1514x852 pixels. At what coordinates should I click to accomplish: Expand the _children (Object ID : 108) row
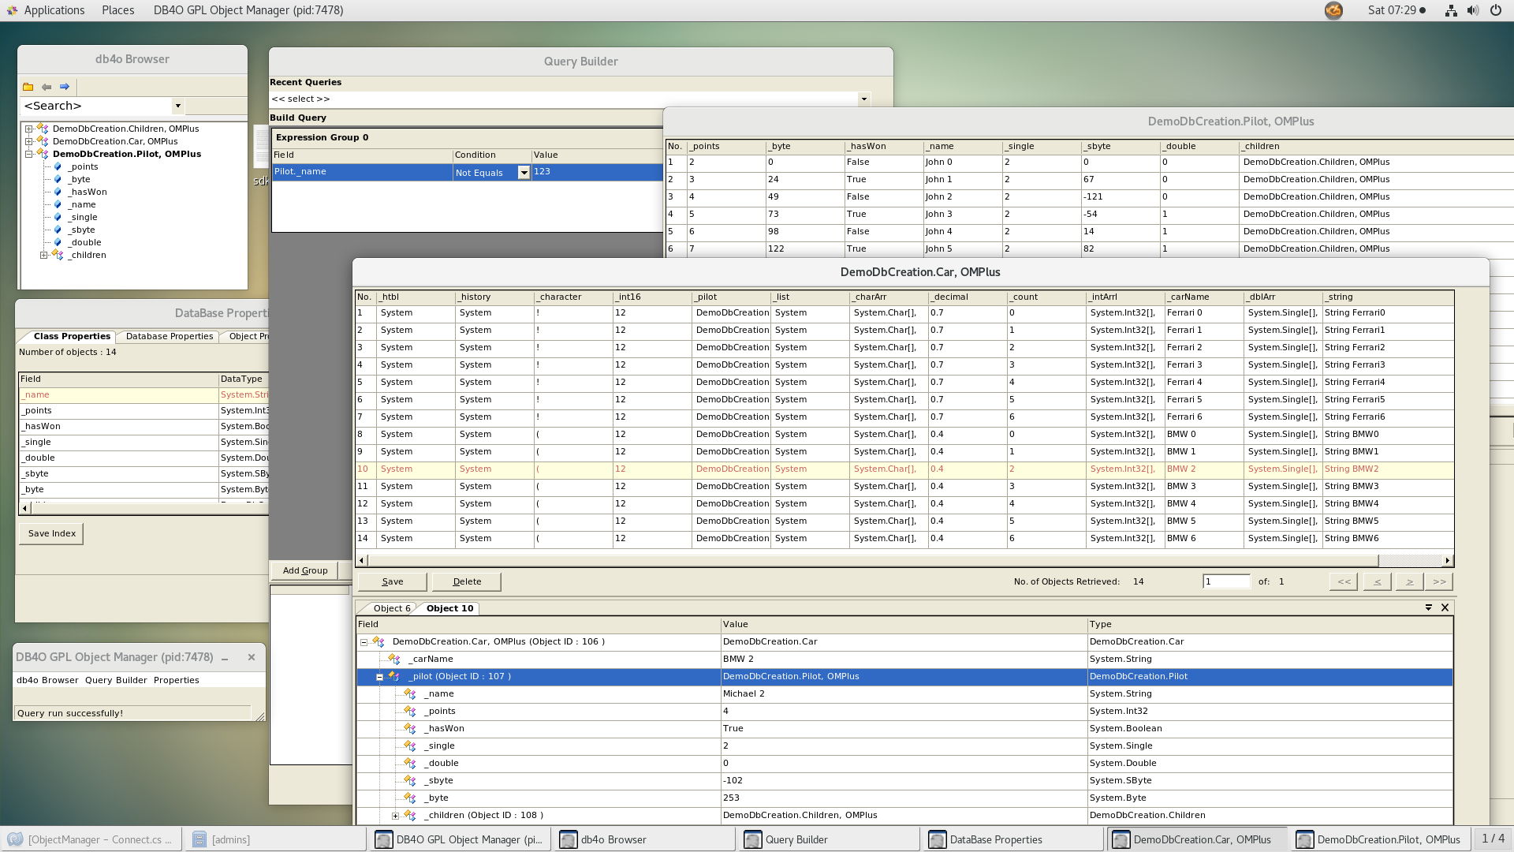tap(395, 815)
